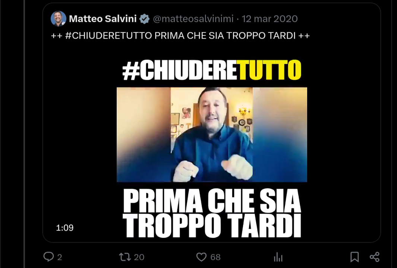Click the 1:09 video duration label
The image size is (397, 268).
65,228
